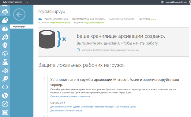Click the 'Скачать агент' label

pos(58,103)
